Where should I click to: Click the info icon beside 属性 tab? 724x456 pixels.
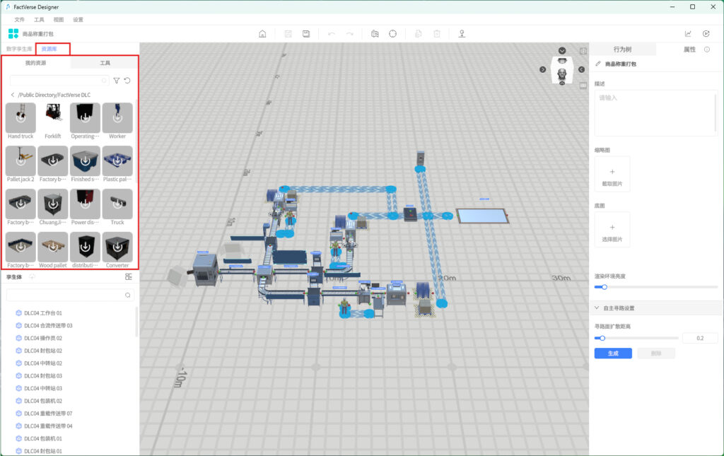pos(707,49)
